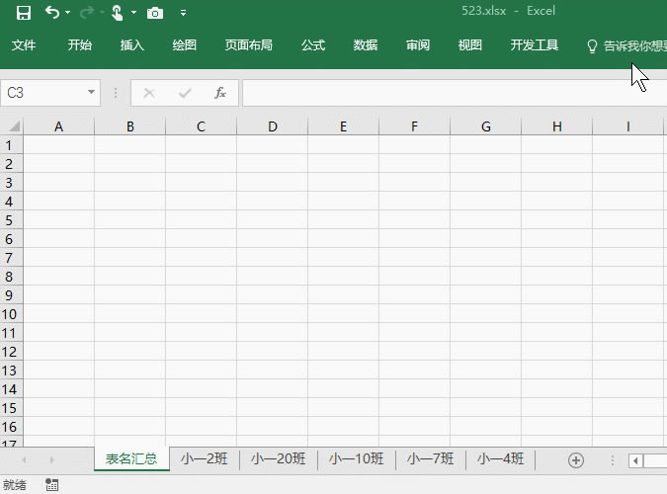Image resolution: width=667 pixels, height=494 pixels.
Task: Select row 14 header
Action: 11,389
